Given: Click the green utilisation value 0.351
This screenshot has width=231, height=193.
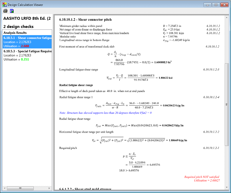Looking at the screenshot, I should click(25, 59).
